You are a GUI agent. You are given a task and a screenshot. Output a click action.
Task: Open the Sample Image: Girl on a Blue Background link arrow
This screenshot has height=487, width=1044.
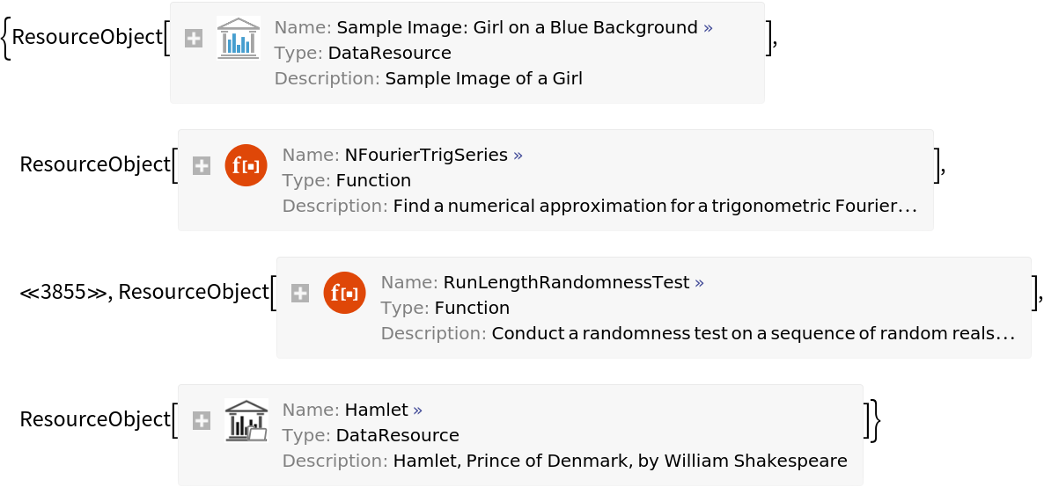pos(709,28)
